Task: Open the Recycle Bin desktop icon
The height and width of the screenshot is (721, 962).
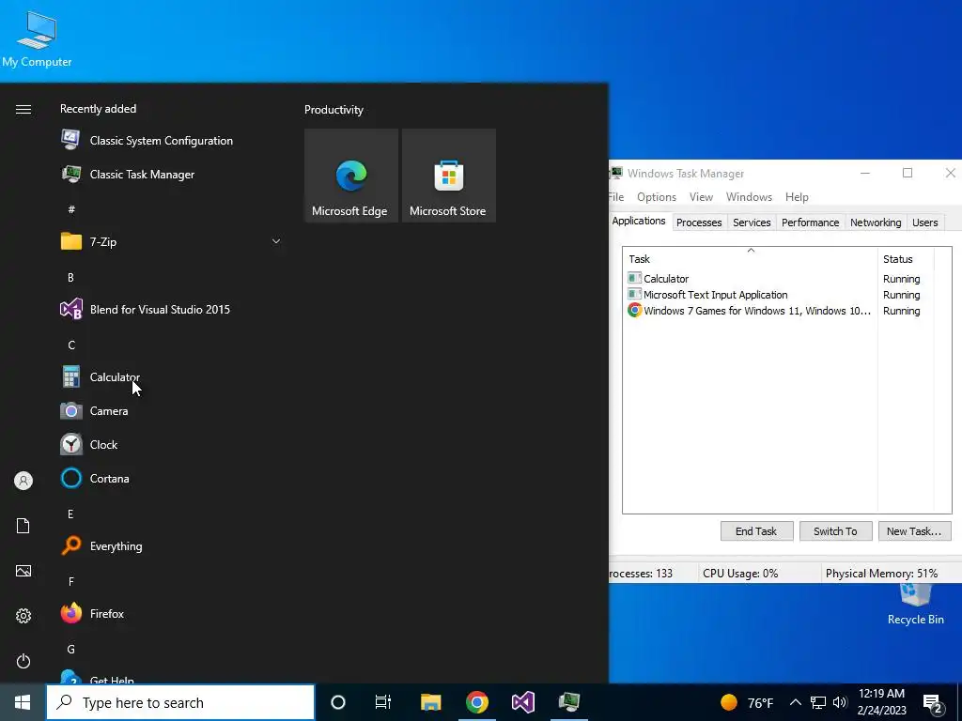Action: [915, 606]
